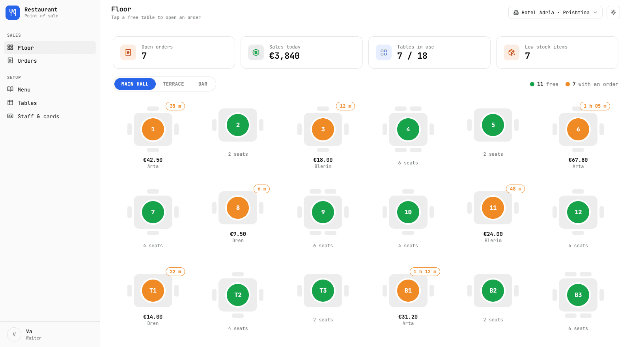Viewport: 631px width, 347px height.
Task: Open occupied terrace table T1
Action: pos(153,291)
